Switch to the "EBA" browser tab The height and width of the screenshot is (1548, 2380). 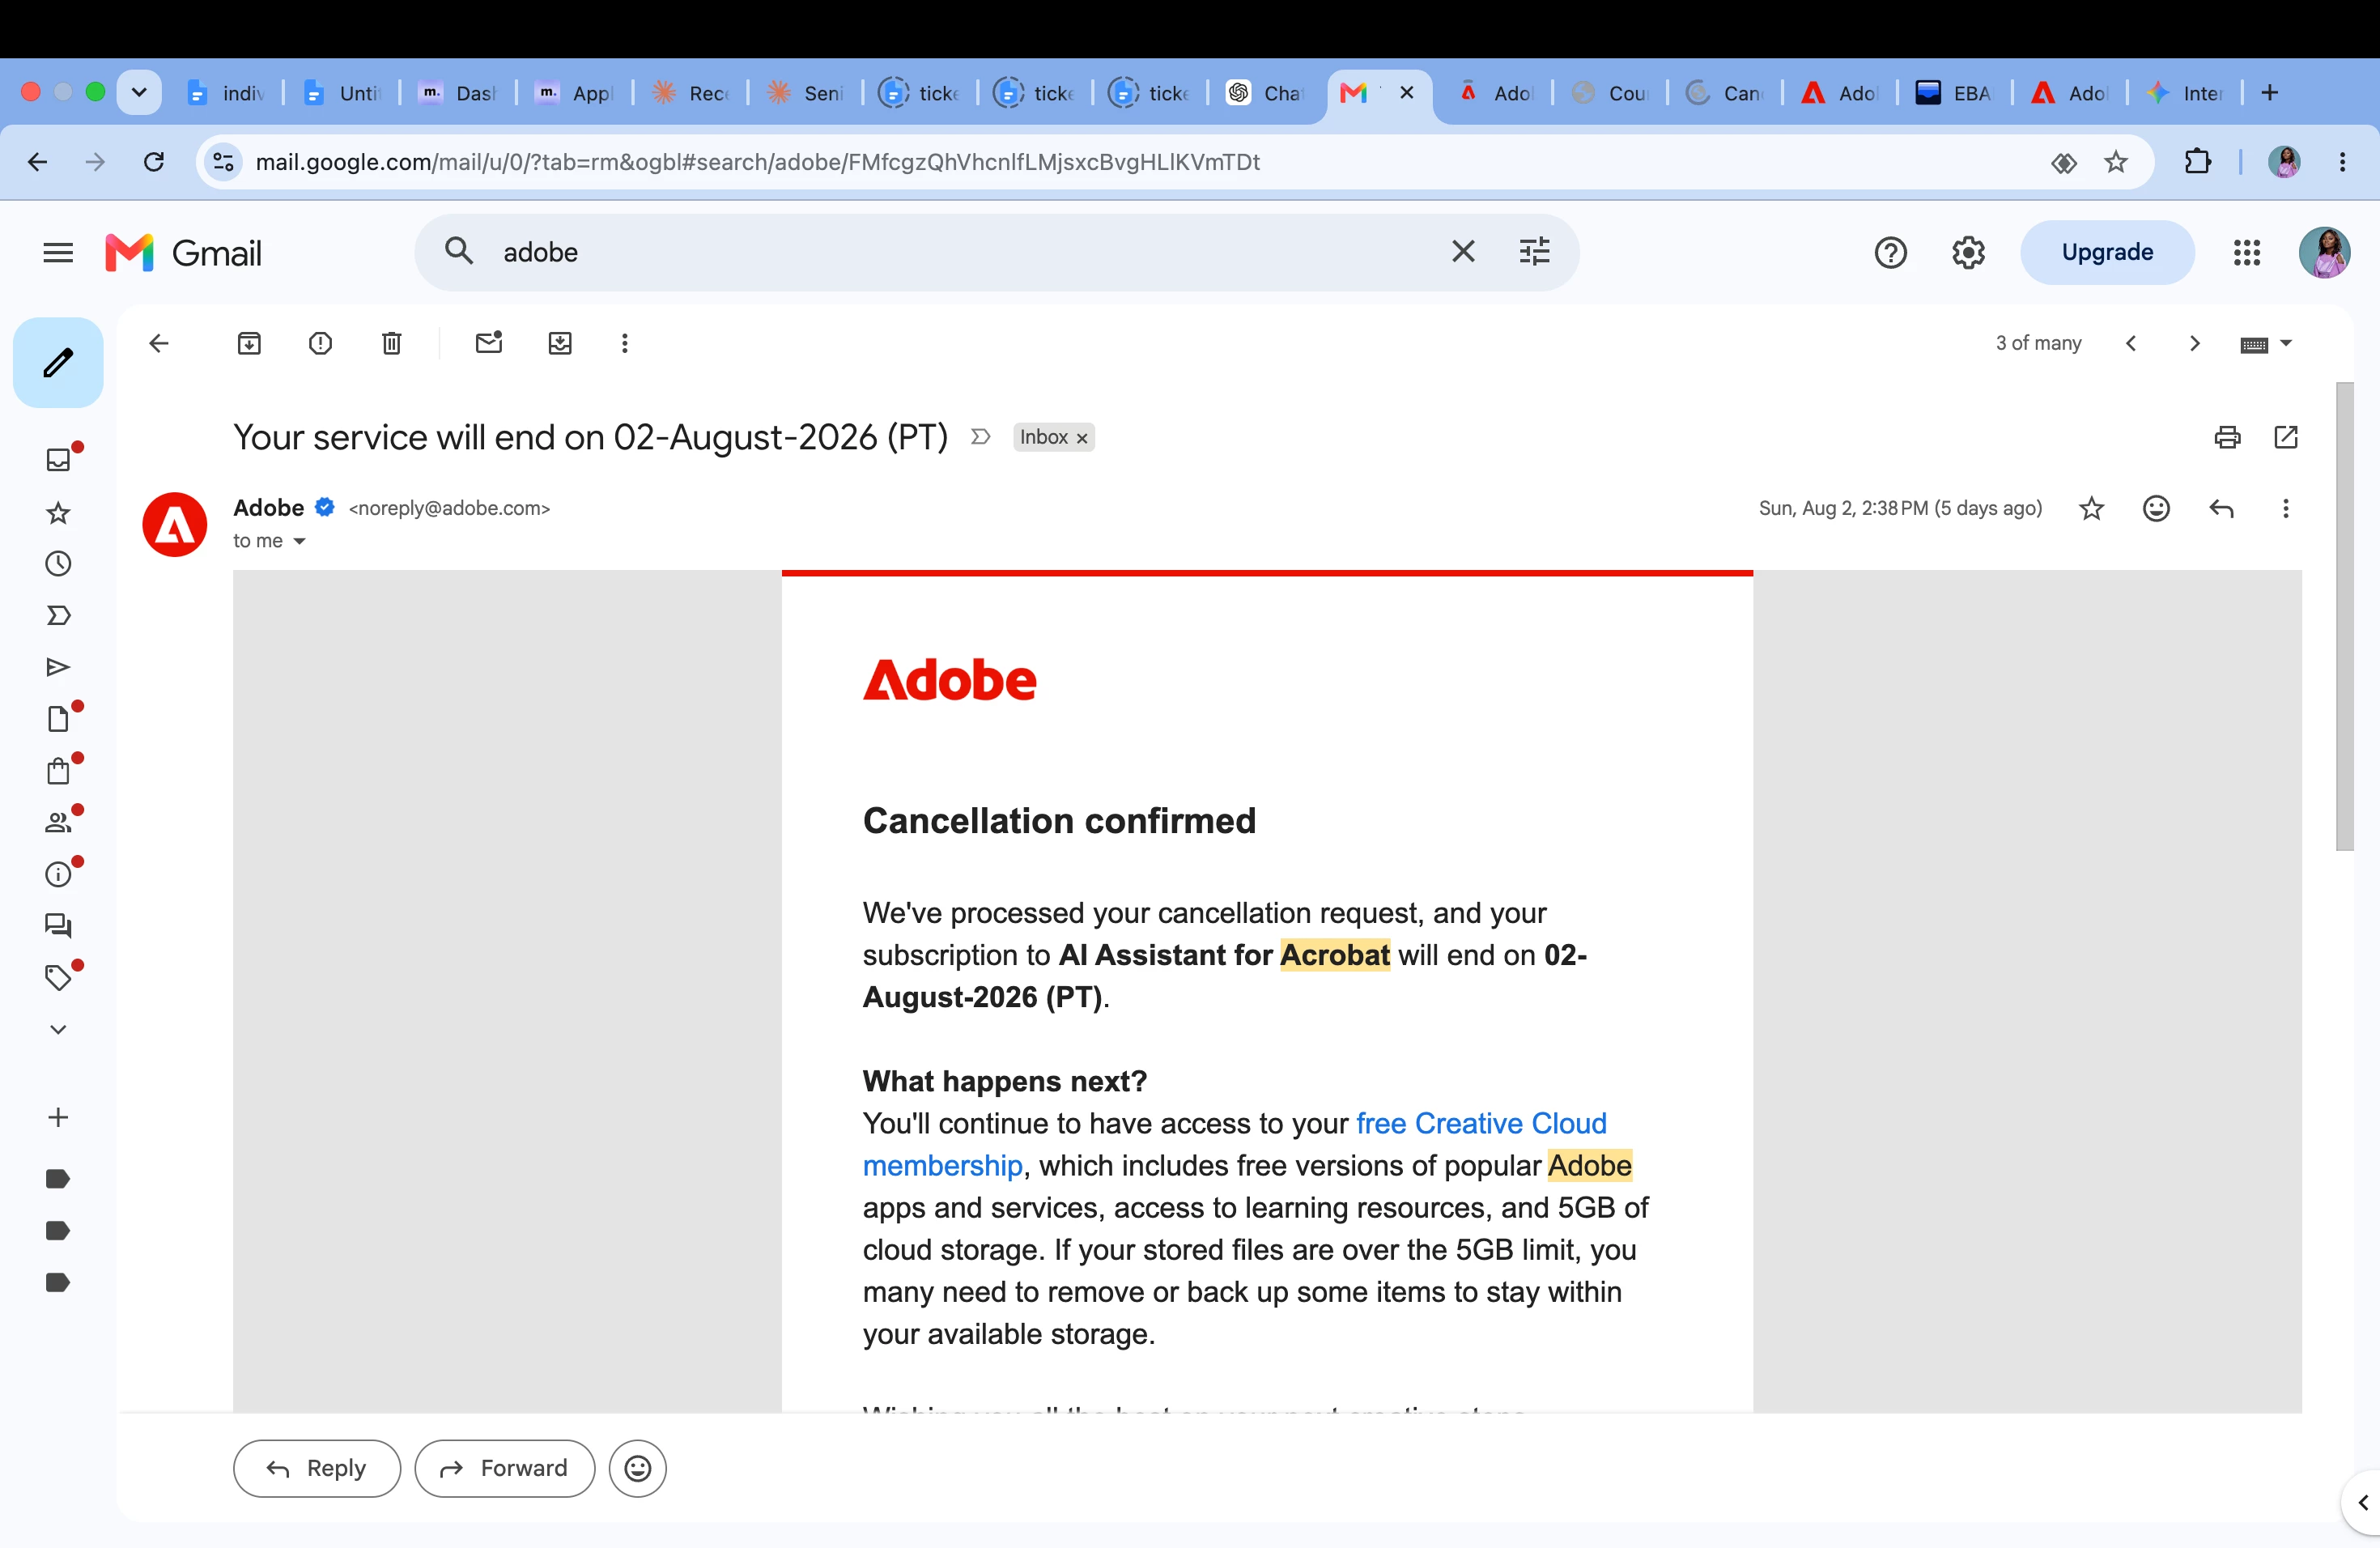click(1954, 93)
